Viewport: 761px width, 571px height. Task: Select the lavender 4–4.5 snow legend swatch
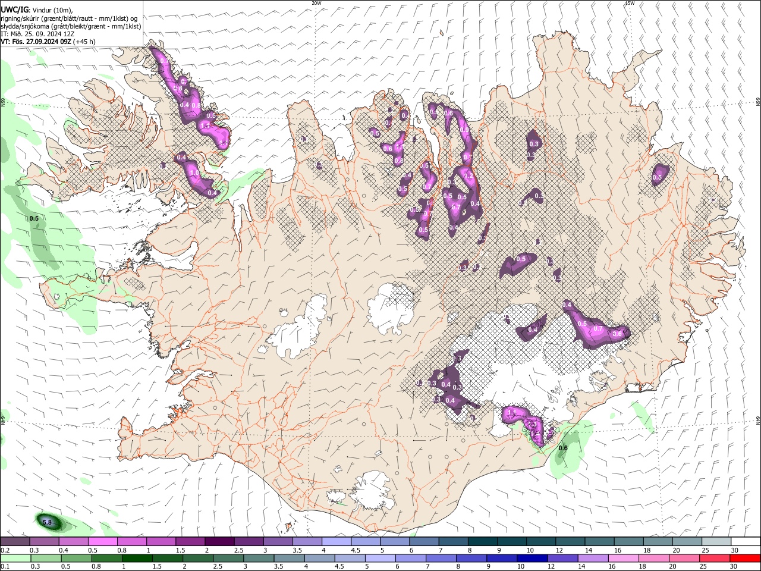pyautogui.click(x=336, y=541)
